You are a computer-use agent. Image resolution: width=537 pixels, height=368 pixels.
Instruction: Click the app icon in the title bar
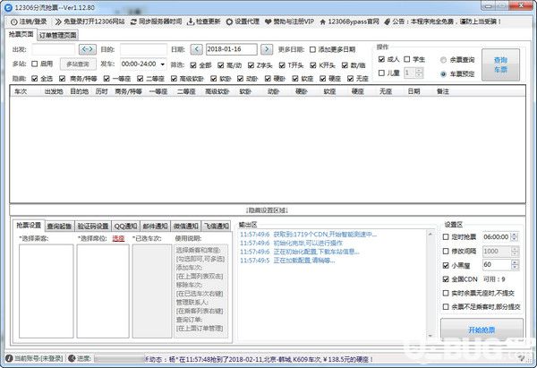tap(8, 7)
